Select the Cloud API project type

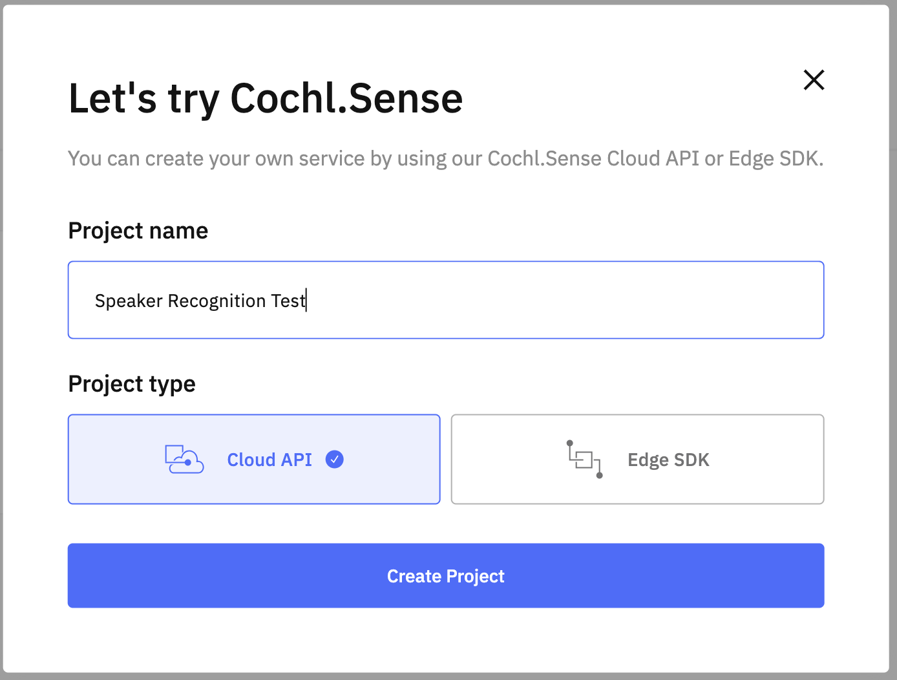tap(254, 459)
